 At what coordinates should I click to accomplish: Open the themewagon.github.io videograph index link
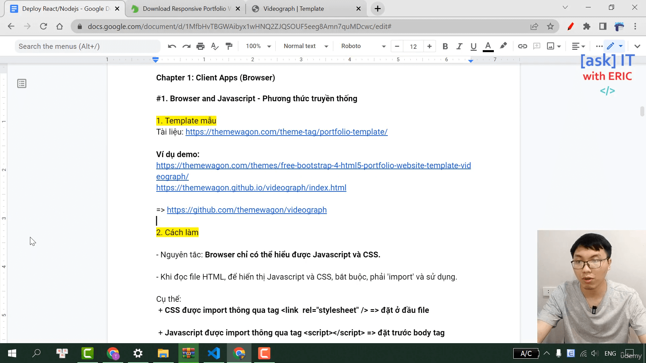click(x=251, y=188)
